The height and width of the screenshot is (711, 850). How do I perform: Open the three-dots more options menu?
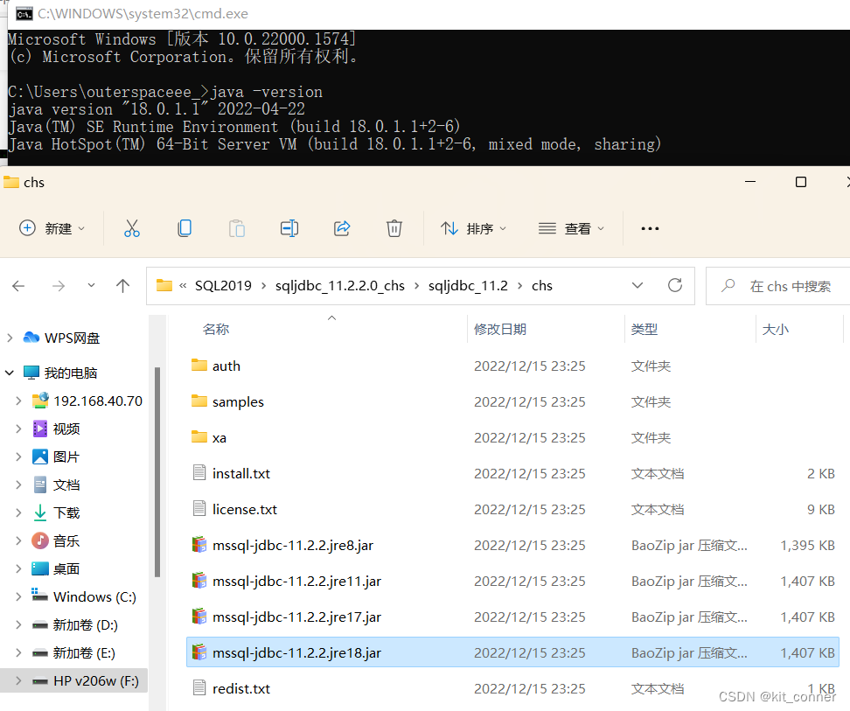click(x=650, y=228)
